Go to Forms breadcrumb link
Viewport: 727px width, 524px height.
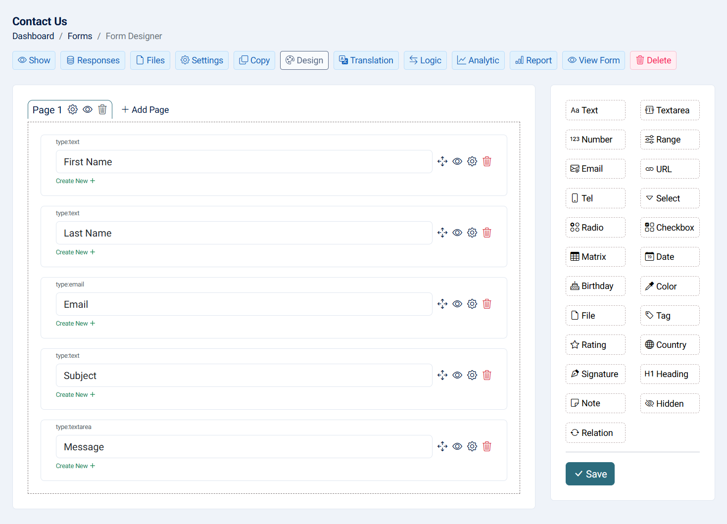tap(80, 36)
